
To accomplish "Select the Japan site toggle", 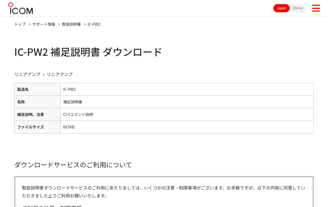I will 282,8.
